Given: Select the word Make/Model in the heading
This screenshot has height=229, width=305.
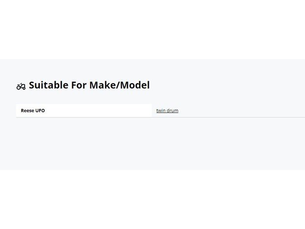Looking at the screenshot, I should 120,85.
